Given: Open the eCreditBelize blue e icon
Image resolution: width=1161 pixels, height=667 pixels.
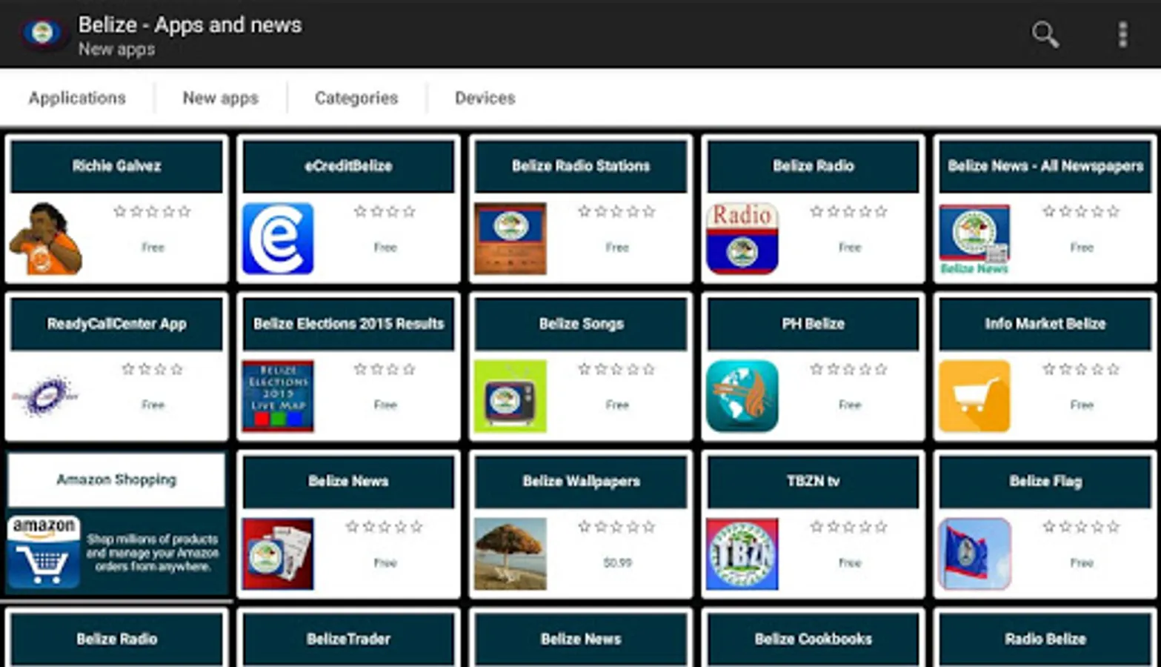Looking at the screenshot, I should (x=278, y=239).
